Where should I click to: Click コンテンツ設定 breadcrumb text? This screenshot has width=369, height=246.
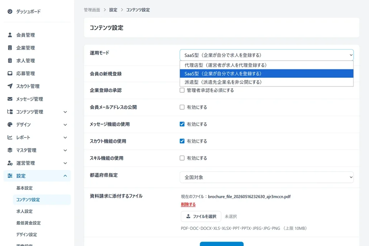[x=138, y=10]
